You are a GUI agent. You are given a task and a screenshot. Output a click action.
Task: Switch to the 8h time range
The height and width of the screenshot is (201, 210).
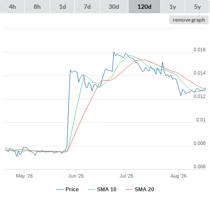pyautogui.click(x=37, y=7)
